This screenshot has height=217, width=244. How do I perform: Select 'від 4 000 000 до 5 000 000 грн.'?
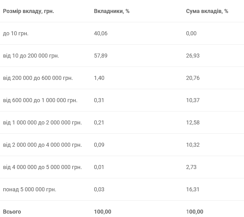pos(42,167)
